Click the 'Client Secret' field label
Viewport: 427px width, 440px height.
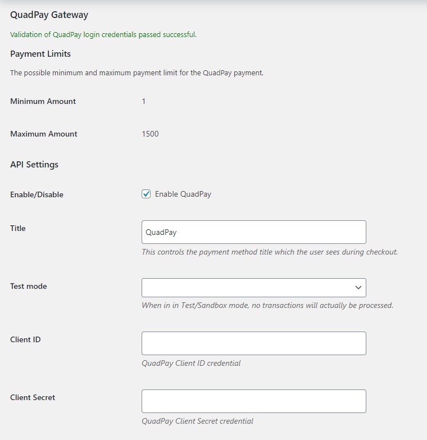[33, 397]
